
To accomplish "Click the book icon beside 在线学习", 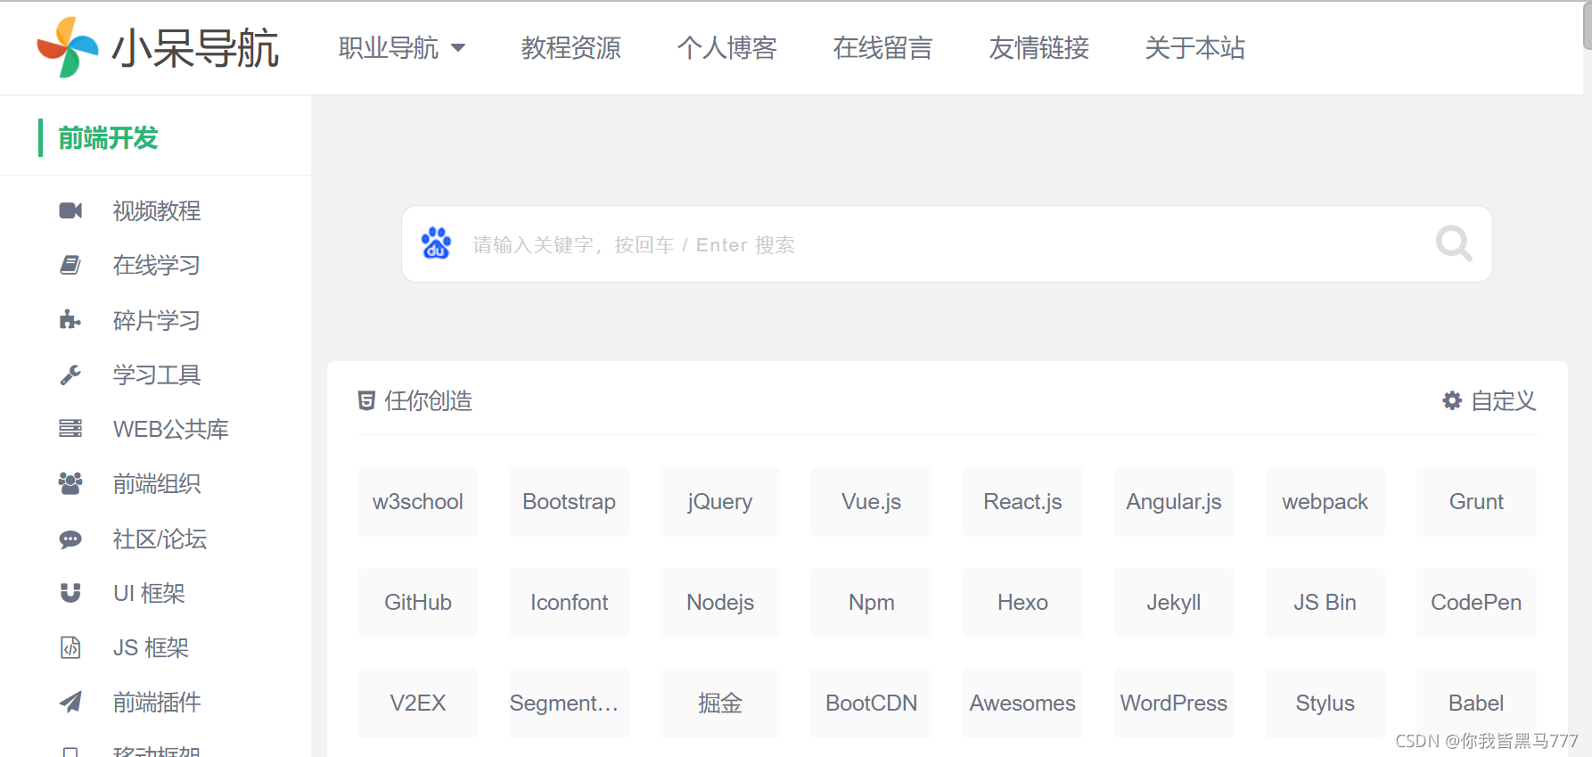I will 70,265.
